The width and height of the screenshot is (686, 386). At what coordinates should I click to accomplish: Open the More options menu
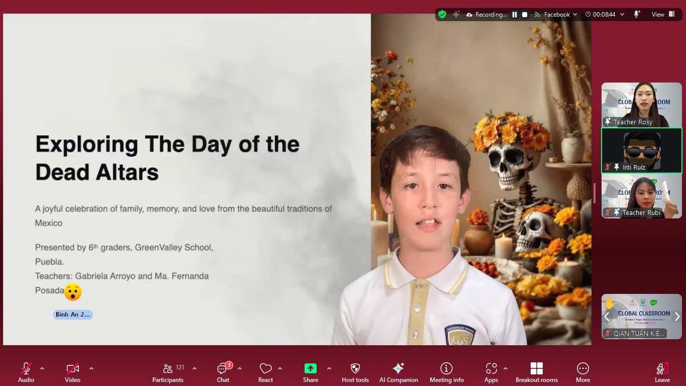pos(582,372)
